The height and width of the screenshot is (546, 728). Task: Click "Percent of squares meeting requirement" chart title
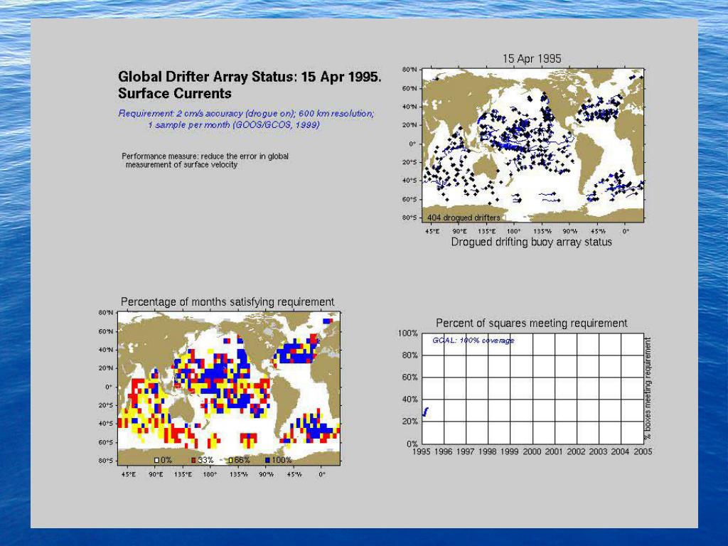pyautogui.click(x=532, y=323)
